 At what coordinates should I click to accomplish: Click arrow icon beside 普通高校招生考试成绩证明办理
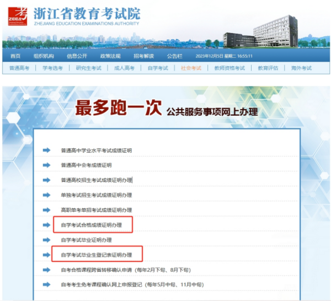[46, 180]
